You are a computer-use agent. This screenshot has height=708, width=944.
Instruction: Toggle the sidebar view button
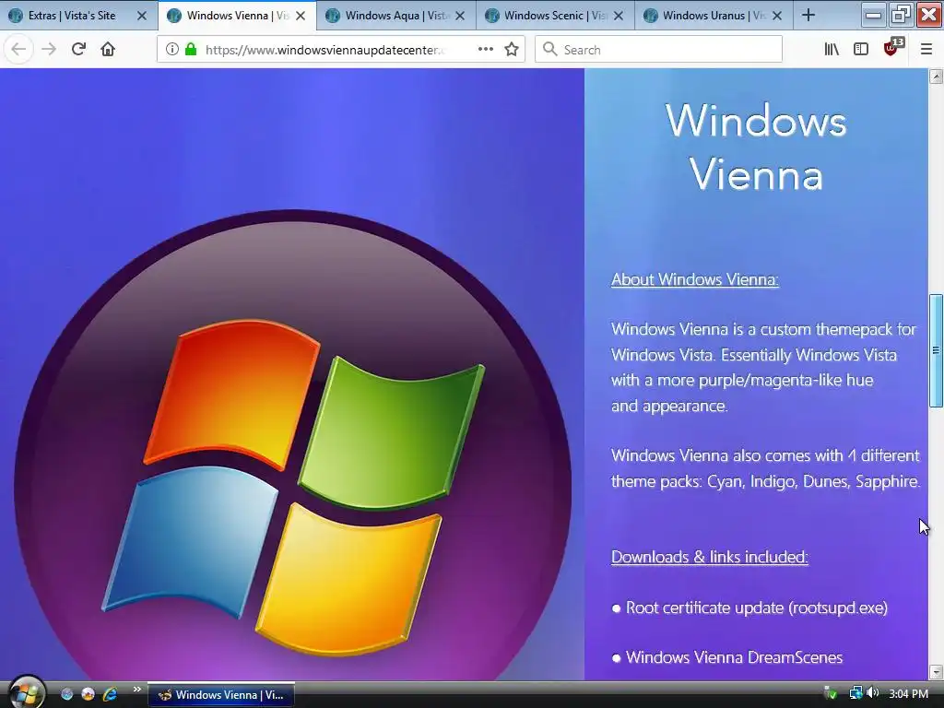(x=861, y=50)
